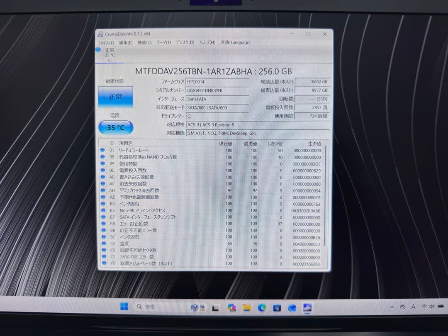
Task: Open the Outlook mail app on taskbar
Action: pyautogui.click(x=292, y=307)
